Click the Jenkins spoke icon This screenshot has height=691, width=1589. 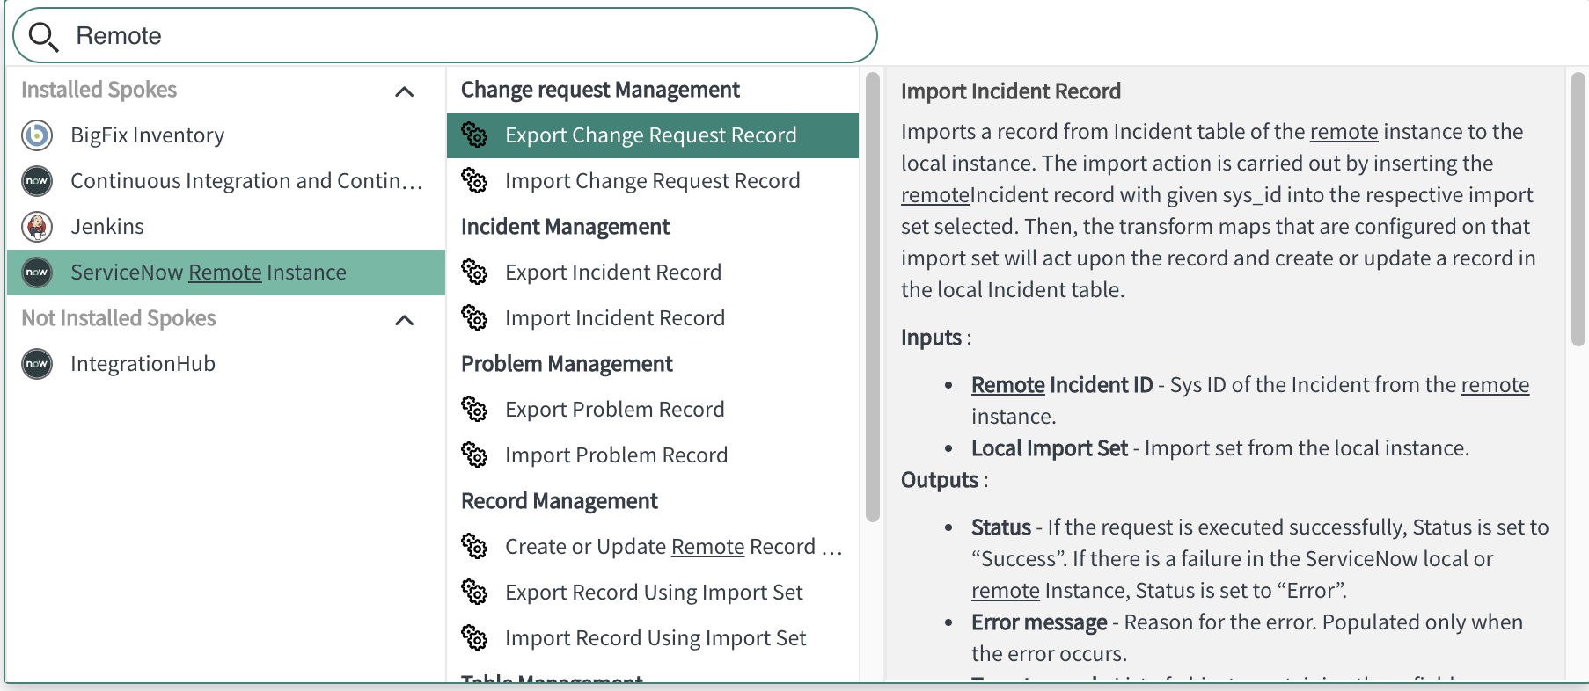[37, 227]
